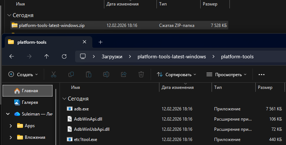Click the AdbWinApi.dll file icon
The height and width of the screenshot is (145, 286).
tap(70, 119)
